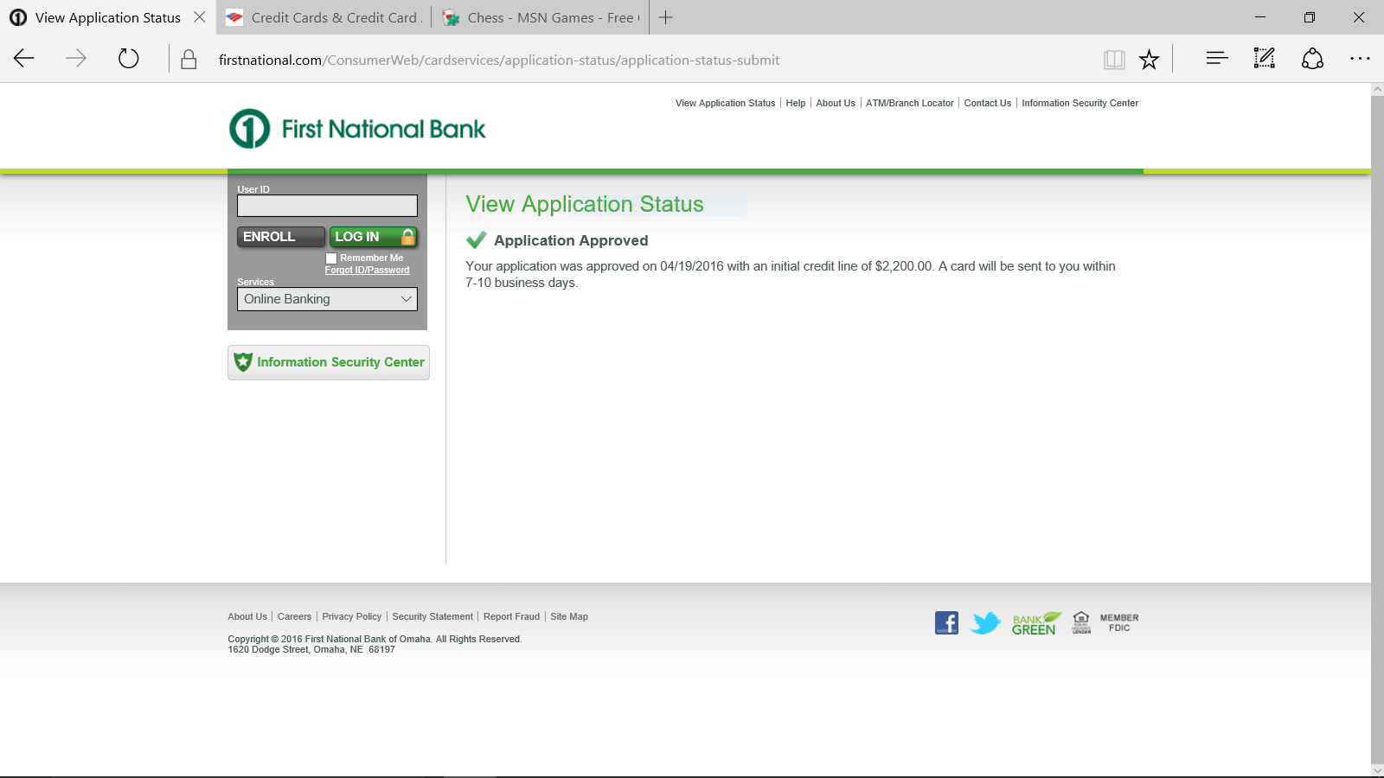Screen dimensions: 1384x778
Task: Click Make a Web Note pen icon
Action: coord(1265,59)
